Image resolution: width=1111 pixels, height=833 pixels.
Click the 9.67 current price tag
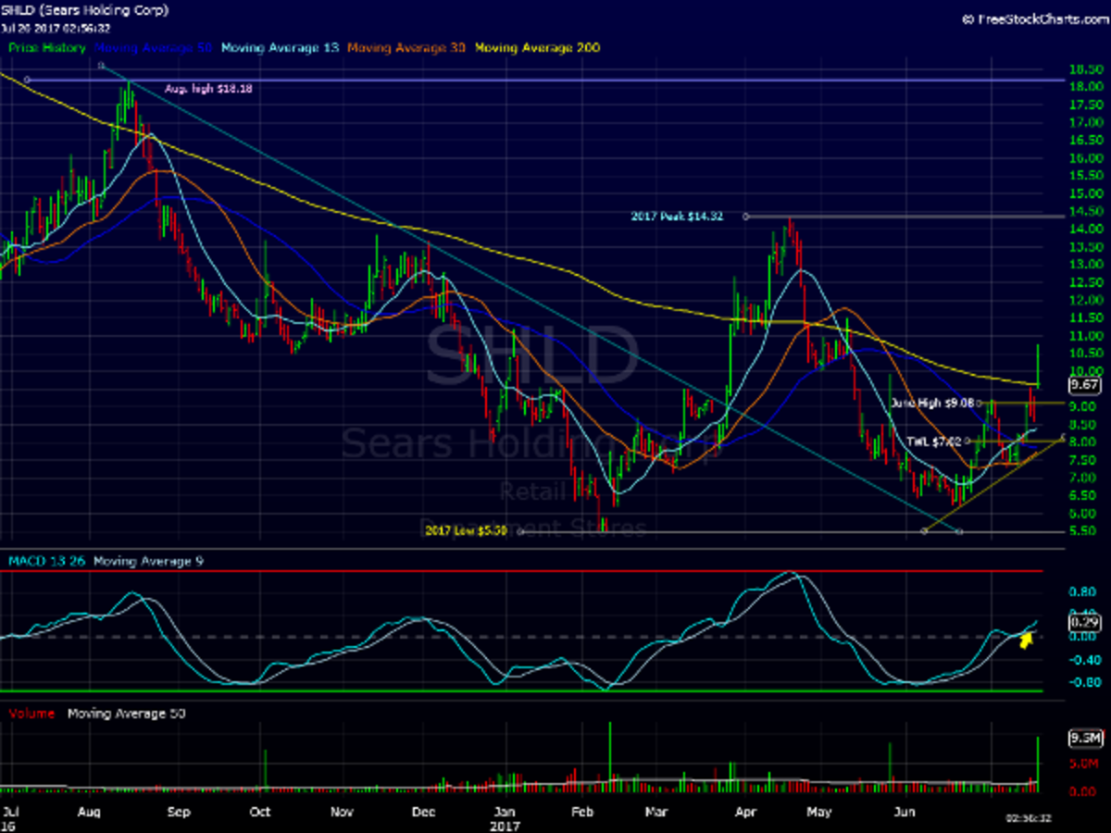point(1083,384)
